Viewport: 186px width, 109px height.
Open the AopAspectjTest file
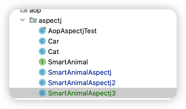pos(72,31)
